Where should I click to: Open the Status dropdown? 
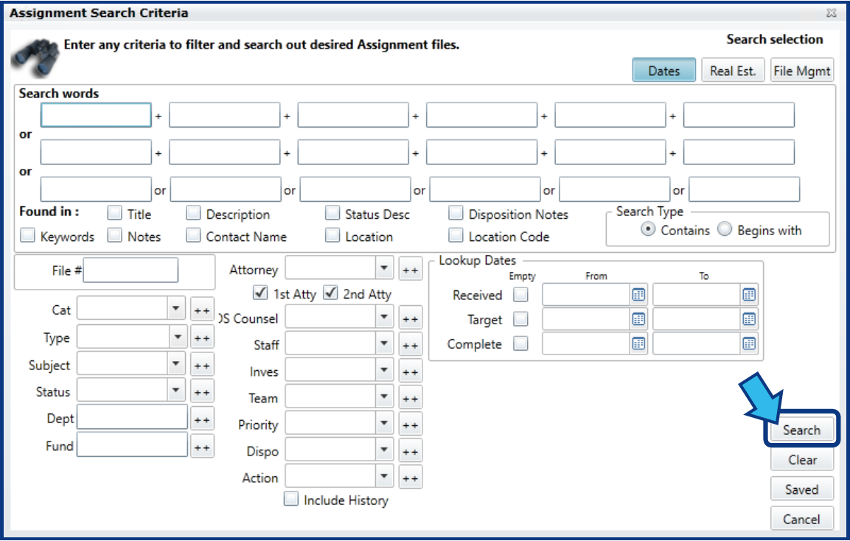point(175,391)
